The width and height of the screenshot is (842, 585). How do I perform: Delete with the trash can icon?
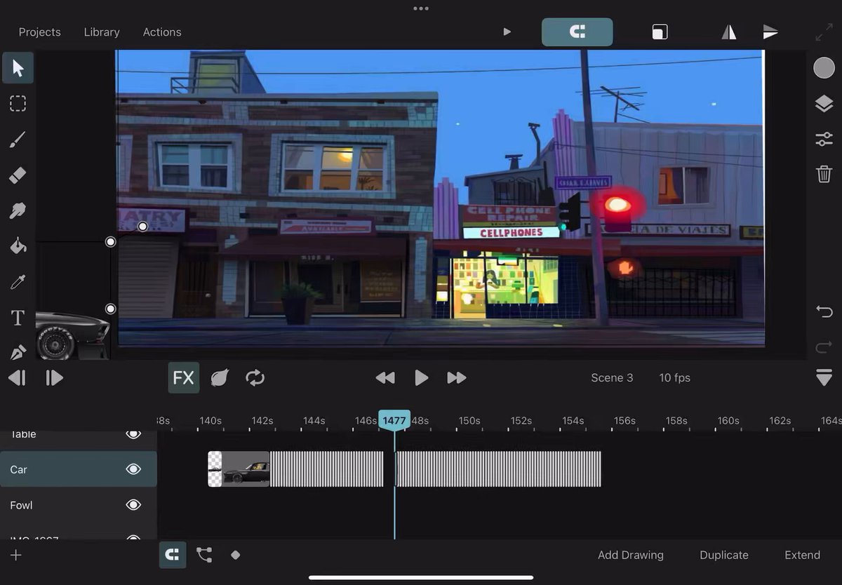pos(824,174)
